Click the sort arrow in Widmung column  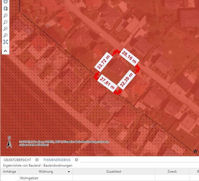[69, 171]
